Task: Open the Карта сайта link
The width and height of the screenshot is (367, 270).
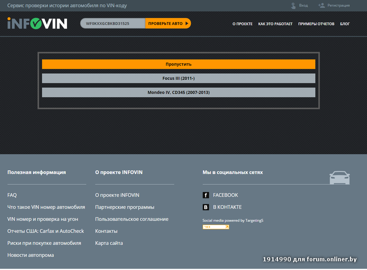Action: (109, 243)
